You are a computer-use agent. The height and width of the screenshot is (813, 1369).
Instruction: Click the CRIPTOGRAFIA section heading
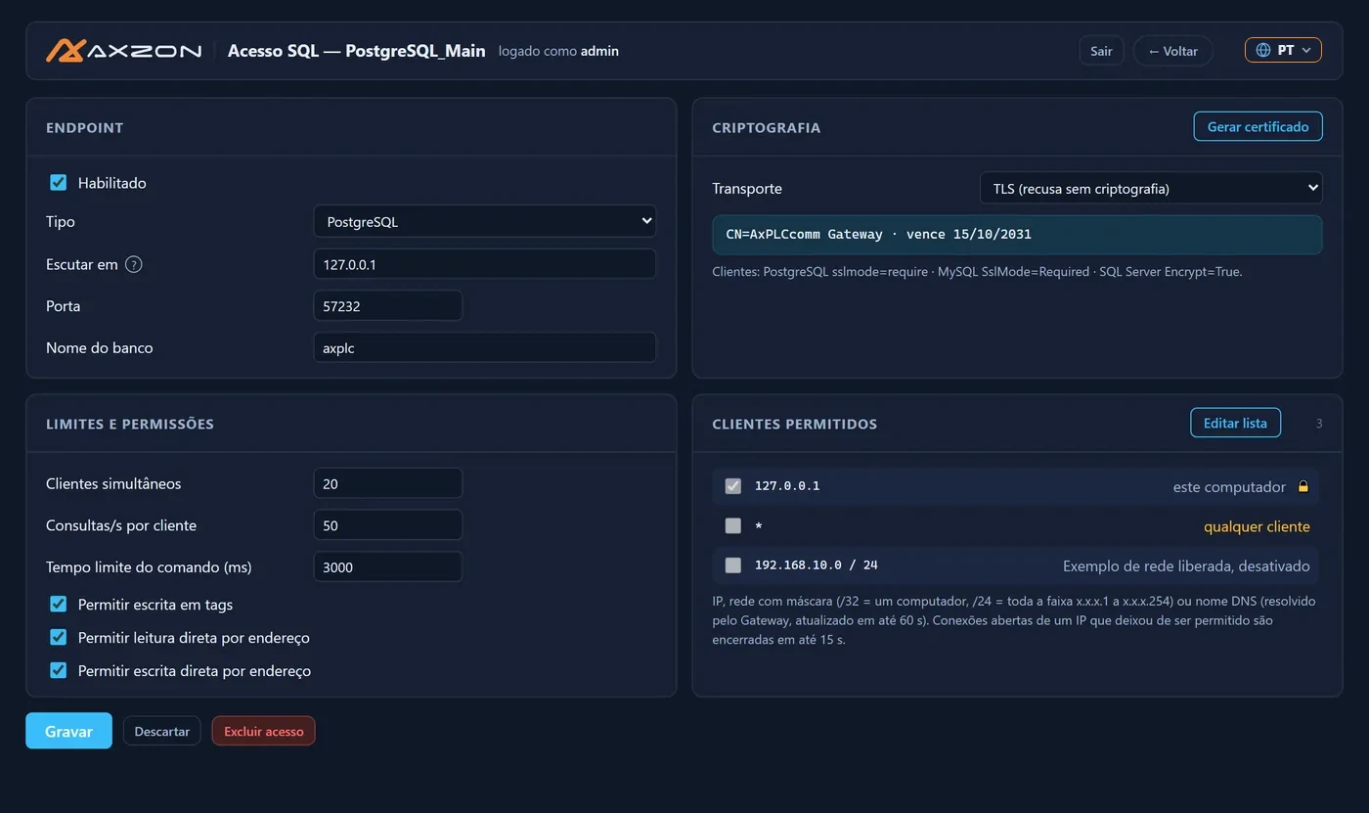click(x=767, y=128)
